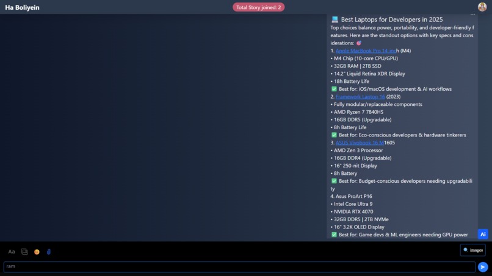Click the green checkmark beside Eco-conscious developers
The width and height of the screenshot is (492, 276).
tap(334, 135)
